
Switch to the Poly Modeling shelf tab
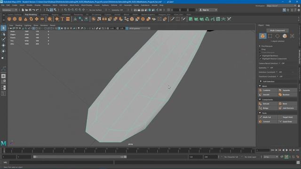click(31, 15)
